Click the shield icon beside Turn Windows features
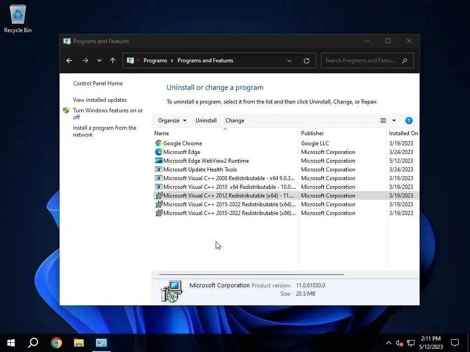 (66, 110)
